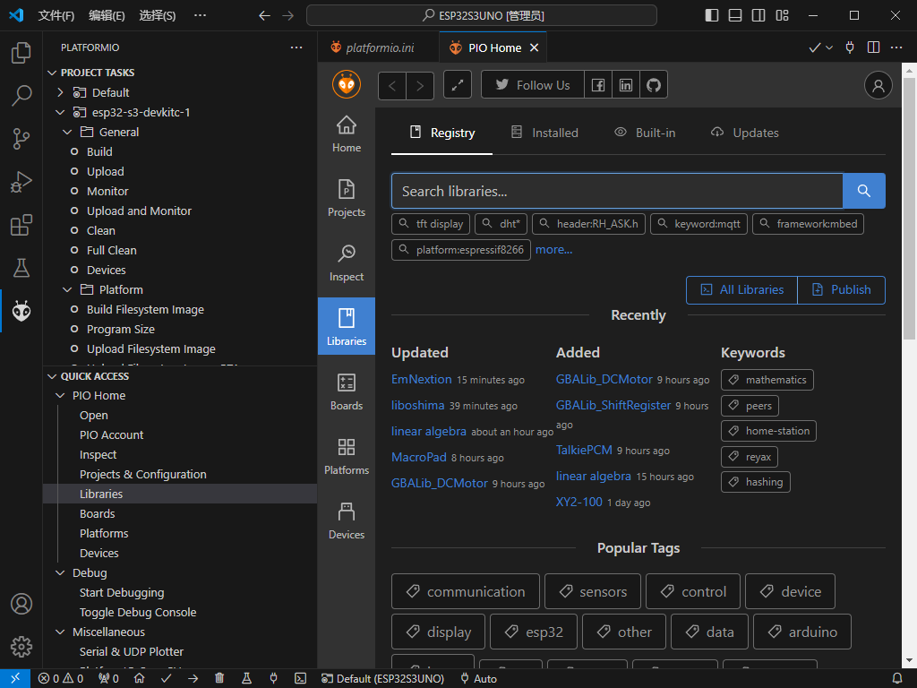Open the build dropdown chevron in the editor title

coord(829,48)
